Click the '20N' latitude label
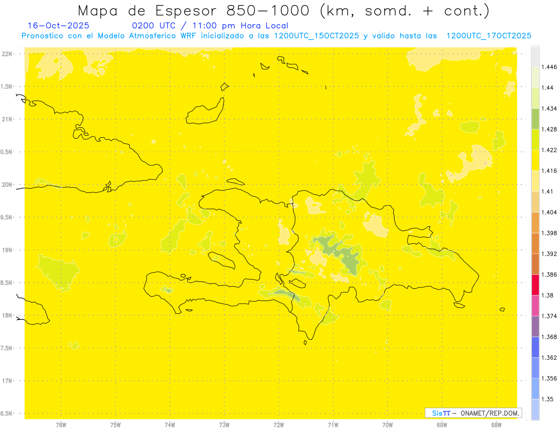The image size is (557, 431). coord(6,185)
